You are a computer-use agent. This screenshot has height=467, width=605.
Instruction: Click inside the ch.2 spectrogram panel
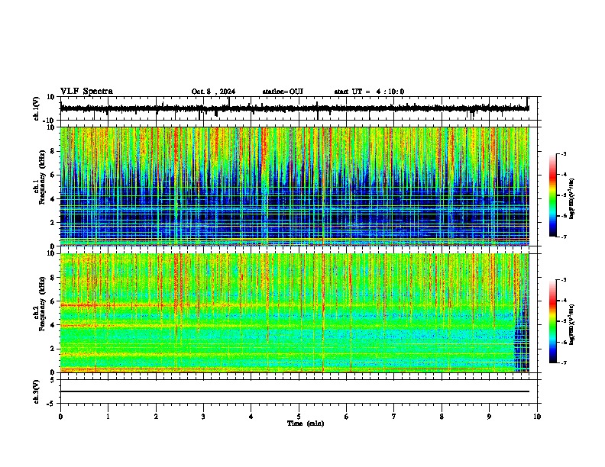[295, 313]
